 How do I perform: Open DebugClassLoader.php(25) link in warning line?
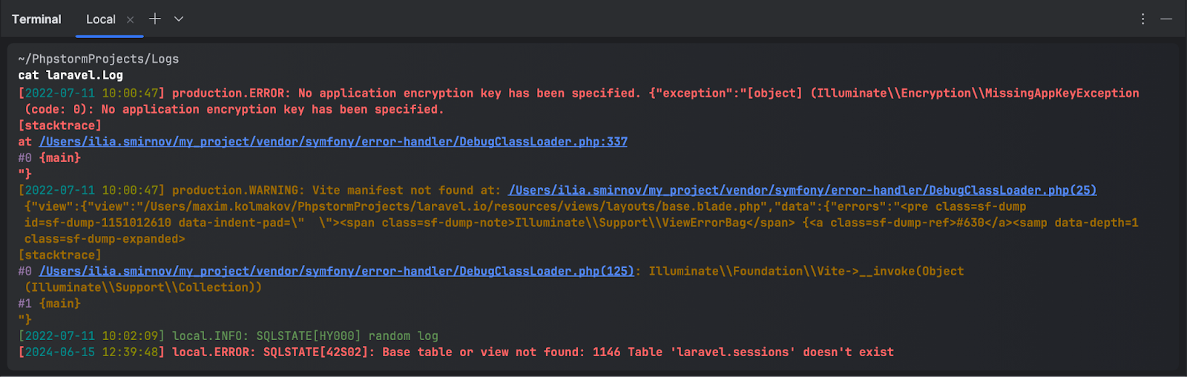coord(803,190)
